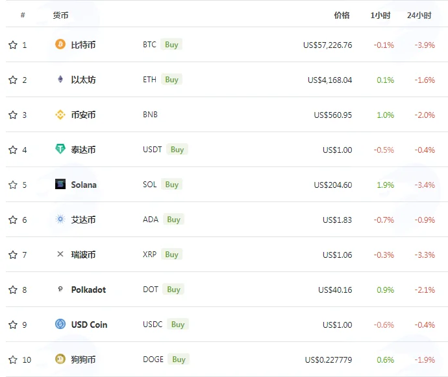
Task: Sort by the 货币 column header
Action: tap(60, 15)
